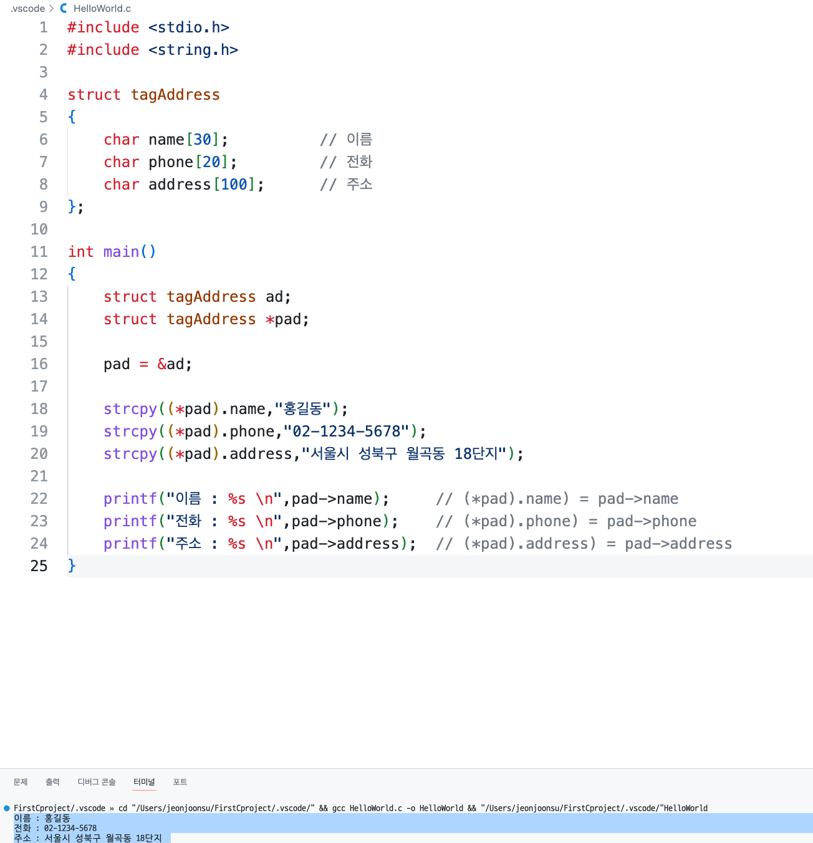Switch to the 디버그 콘솔 tab
The height and width of the screenshot is (843, 813).
[97, 782]
